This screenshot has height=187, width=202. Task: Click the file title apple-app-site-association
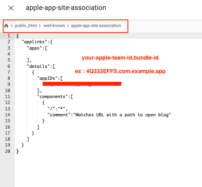coord(66,8)
